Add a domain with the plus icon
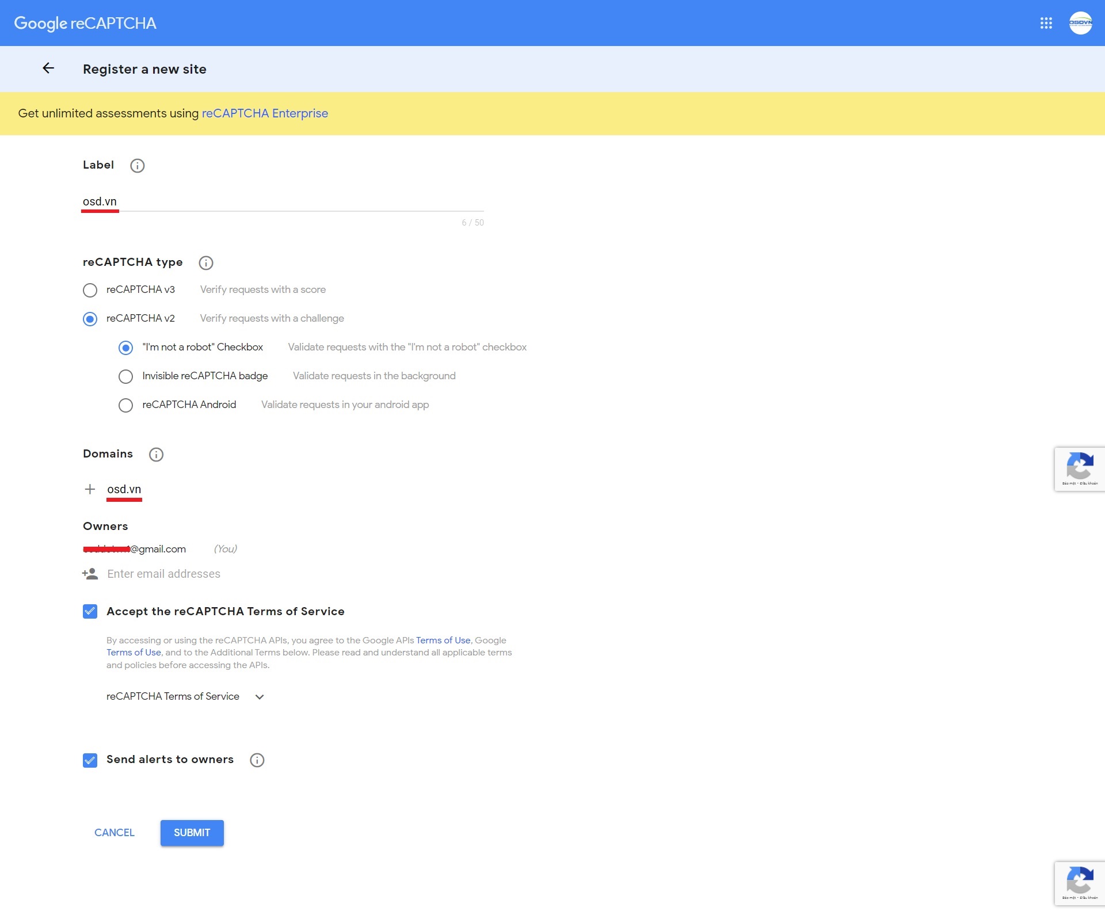Viewport: 1105px width, 915px height. pyautogui.click(x=90, y=489)
